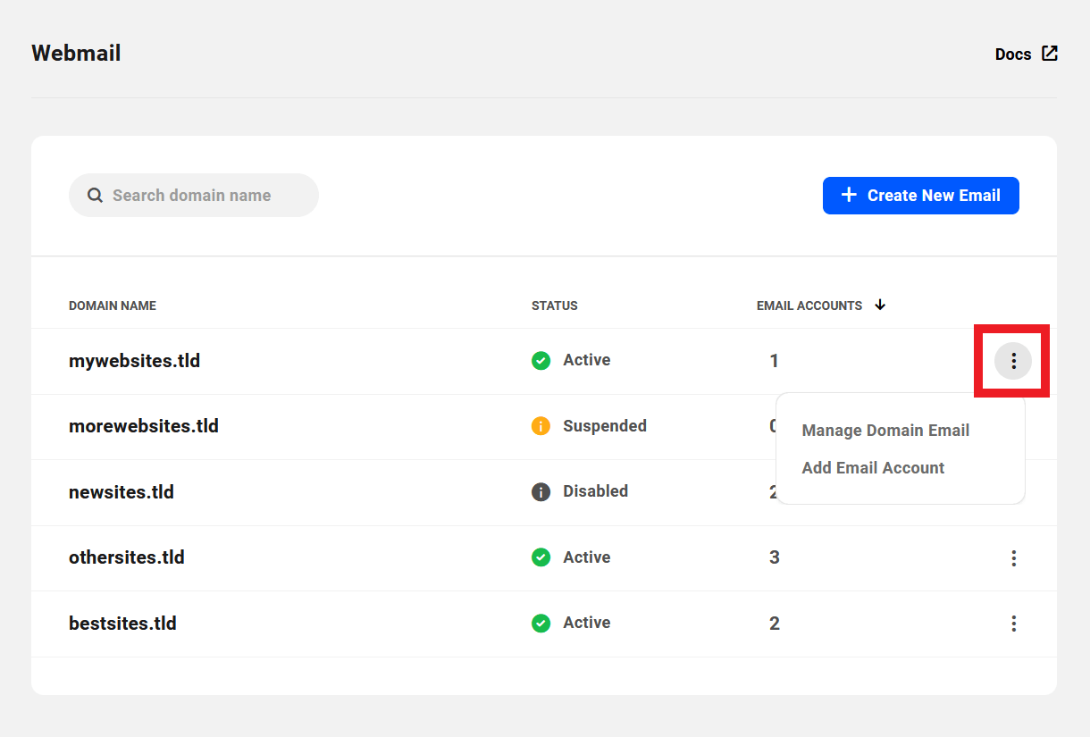
Task: Click the orange Suspended status icon for morewebsites.tld
Action: pyautogui.click(x=541, y=426)
